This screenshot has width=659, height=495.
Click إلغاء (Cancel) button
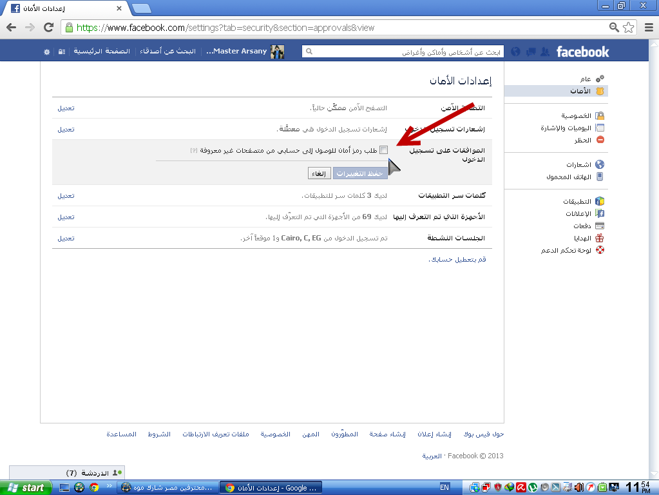tap(320, 173)
